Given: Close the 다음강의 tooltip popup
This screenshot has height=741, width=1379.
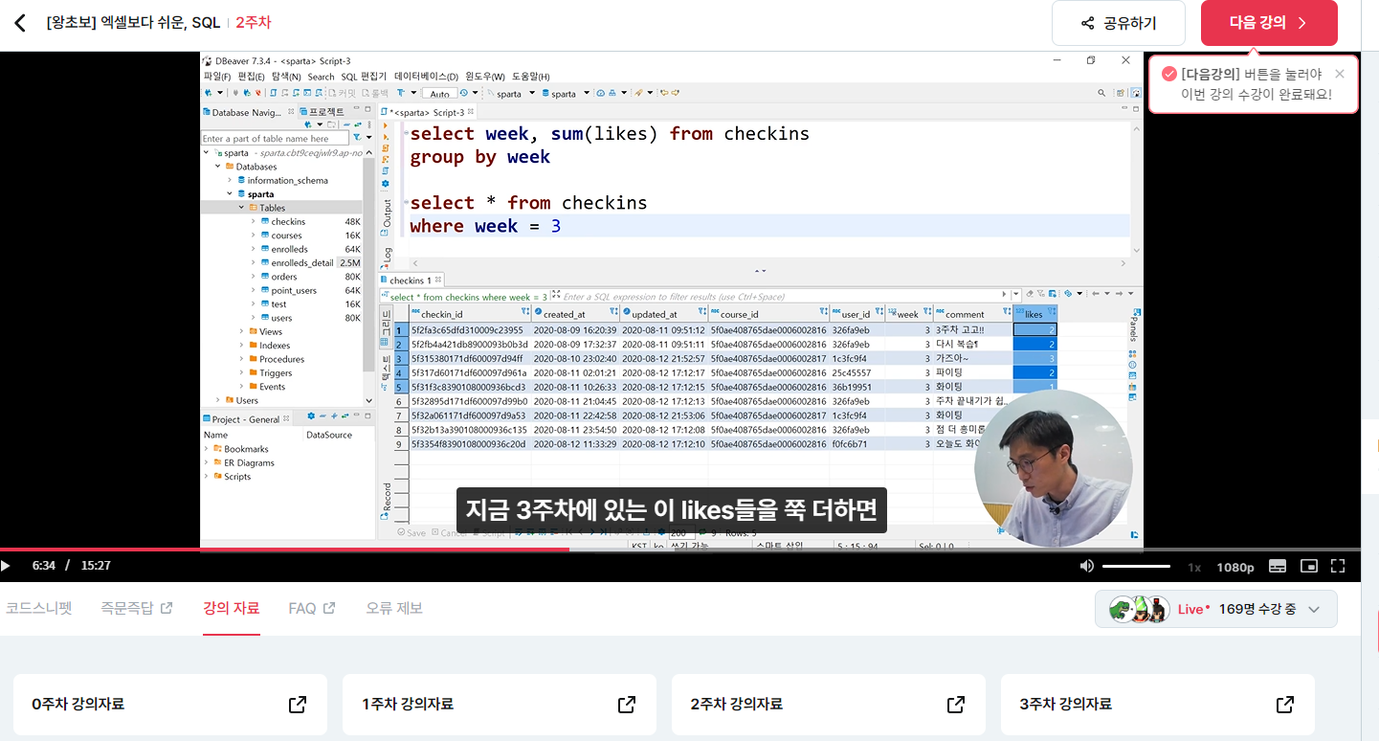Looking at the screenshot, I should [1339, 74].
